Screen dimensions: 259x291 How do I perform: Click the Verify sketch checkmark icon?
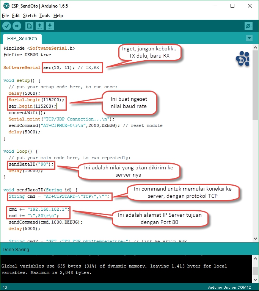(x=7, y=26)
